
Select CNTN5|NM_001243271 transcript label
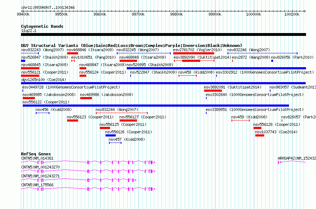40,176
